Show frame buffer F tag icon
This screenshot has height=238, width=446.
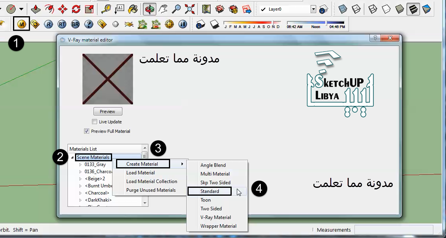click(102, 24)
